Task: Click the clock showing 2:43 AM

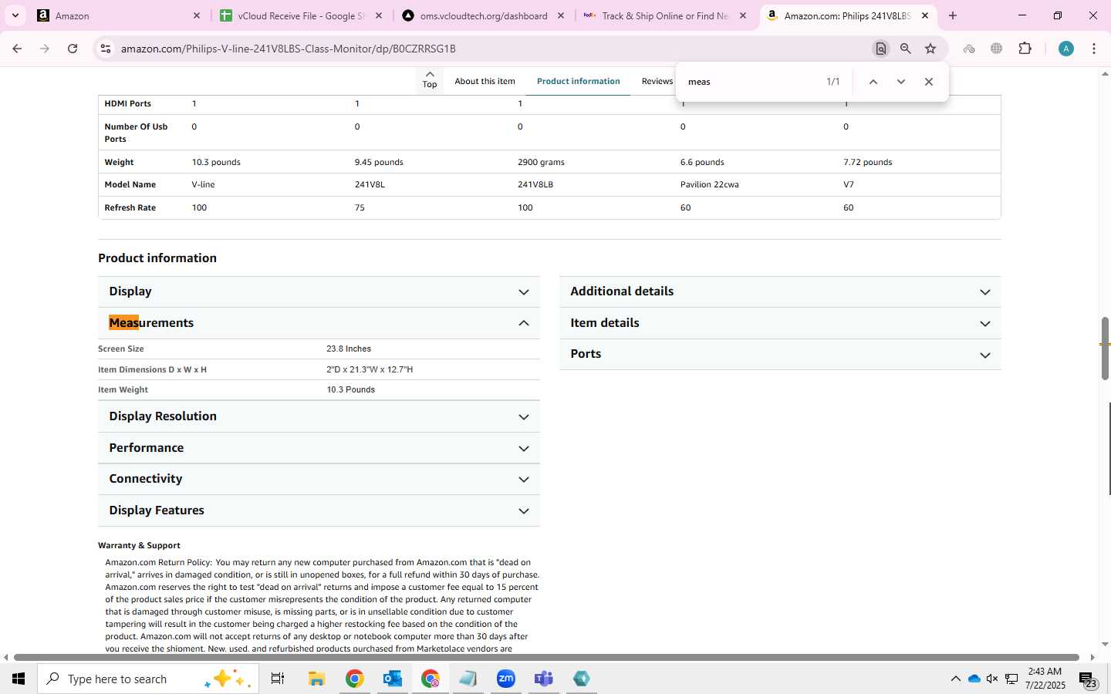Action: point(1045,672)
